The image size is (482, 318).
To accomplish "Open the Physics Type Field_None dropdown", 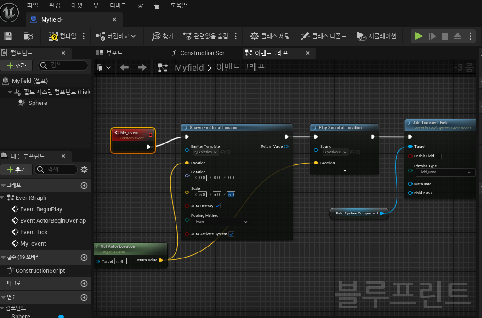I will pyautogui.click(x=445, y=172).
